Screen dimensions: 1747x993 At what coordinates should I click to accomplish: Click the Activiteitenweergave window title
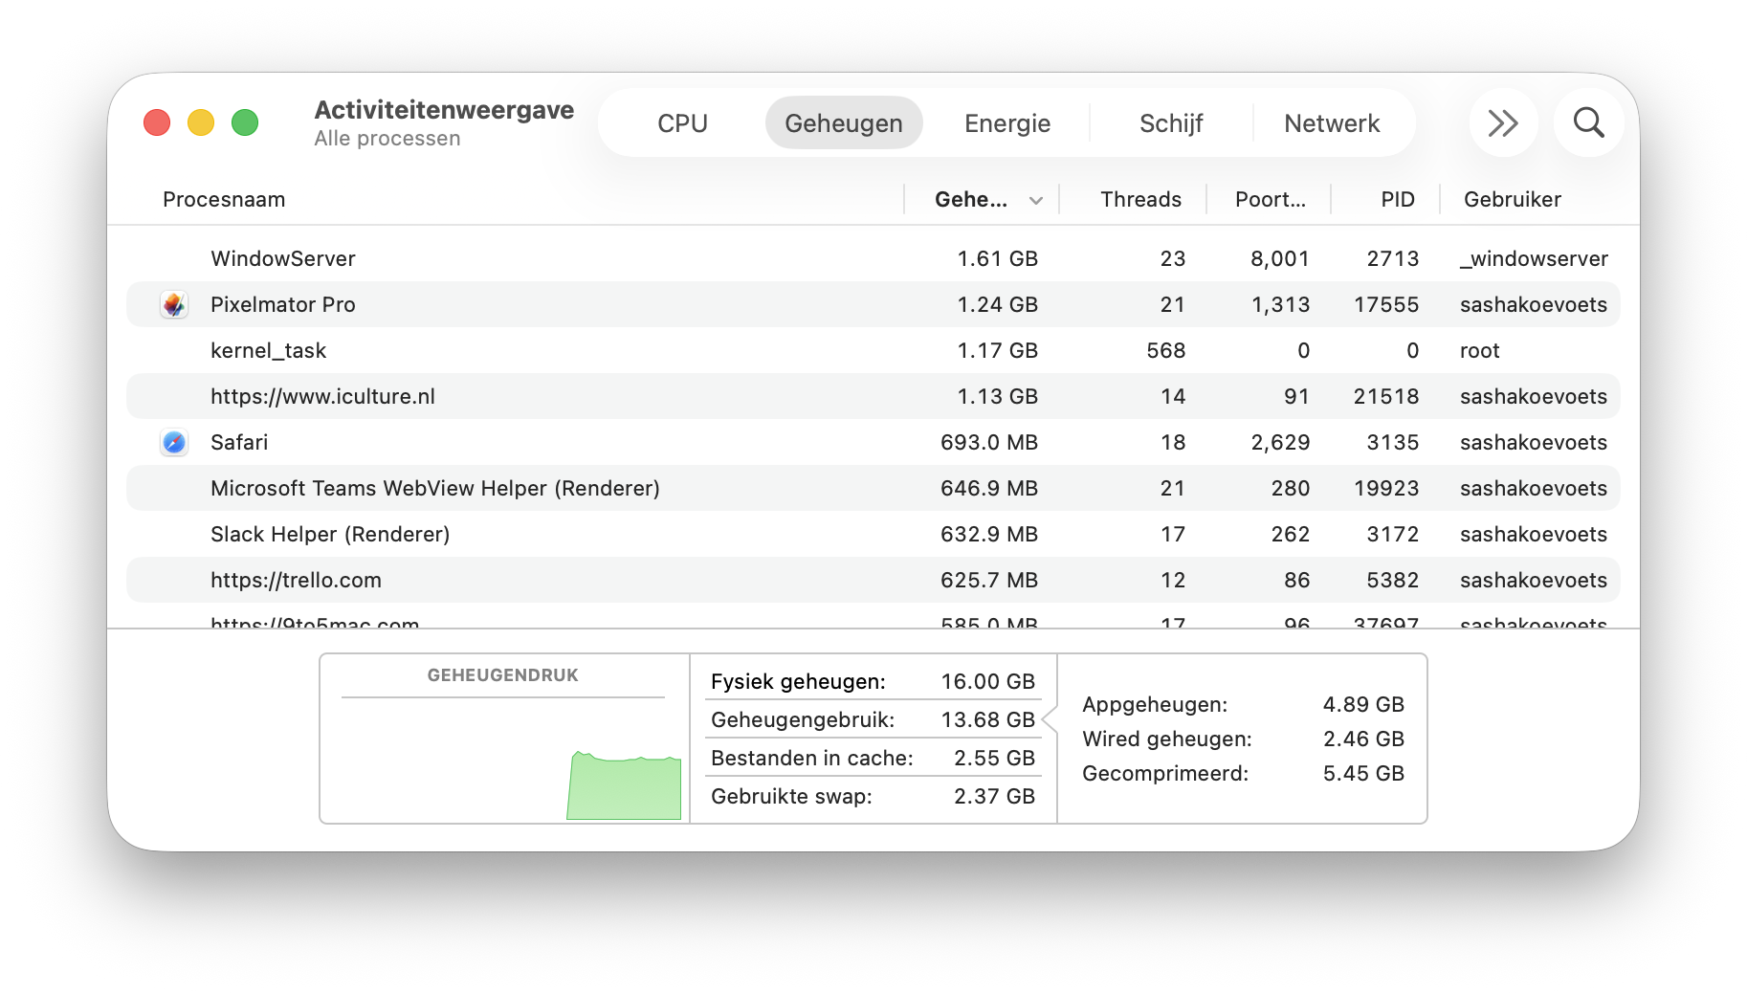pyautogui.click(x=444, y=110)
